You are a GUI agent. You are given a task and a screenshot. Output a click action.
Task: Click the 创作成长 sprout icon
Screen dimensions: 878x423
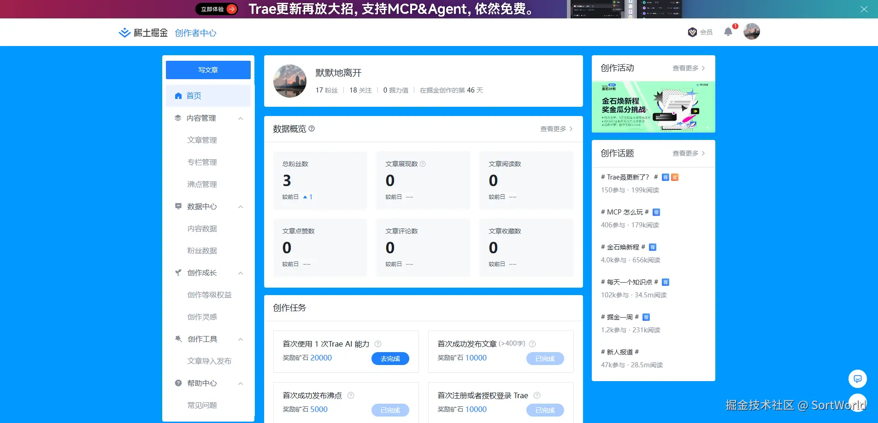point(178,272)
